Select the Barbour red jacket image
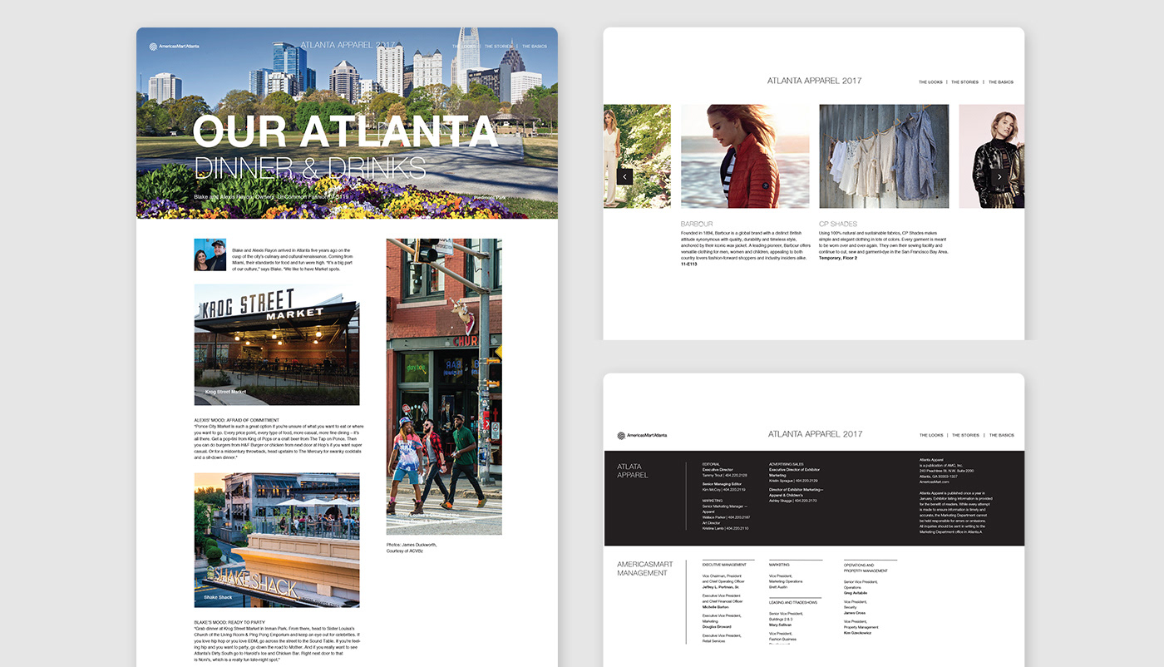 point(745,156)
